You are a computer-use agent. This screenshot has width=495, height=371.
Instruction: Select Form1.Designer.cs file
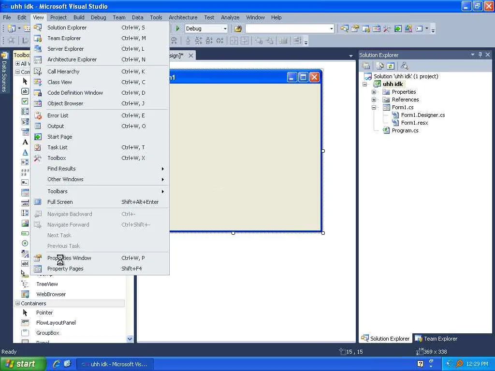coord(422,115)
